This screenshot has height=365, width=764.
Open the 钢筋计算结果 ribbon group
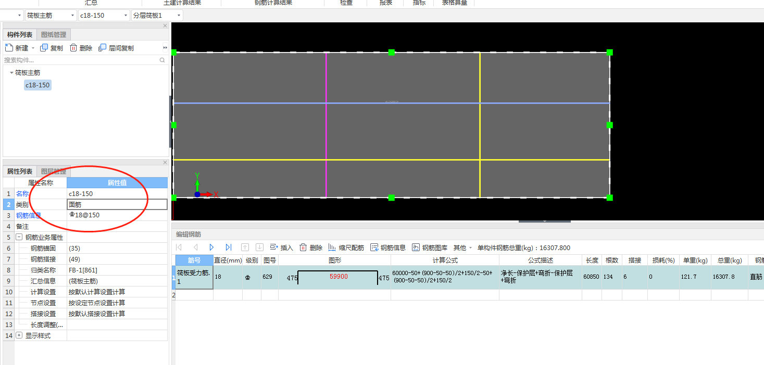(273, 3)
